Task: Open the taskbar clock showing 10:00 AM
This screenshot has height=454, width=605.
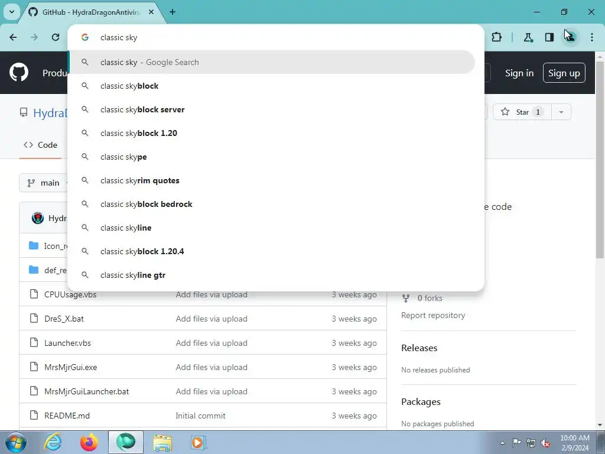Action: [574, 443]
